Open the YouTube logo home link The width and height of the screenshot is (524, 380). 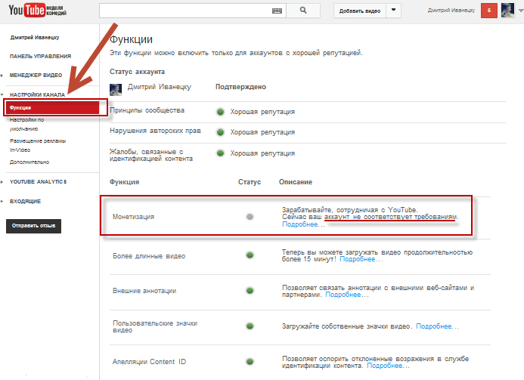click(38, 11)
